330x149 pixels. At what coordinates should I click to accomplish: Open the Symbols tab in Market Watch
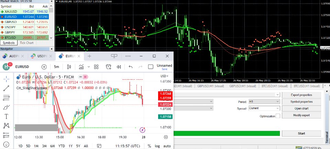[x=9, y=43]
